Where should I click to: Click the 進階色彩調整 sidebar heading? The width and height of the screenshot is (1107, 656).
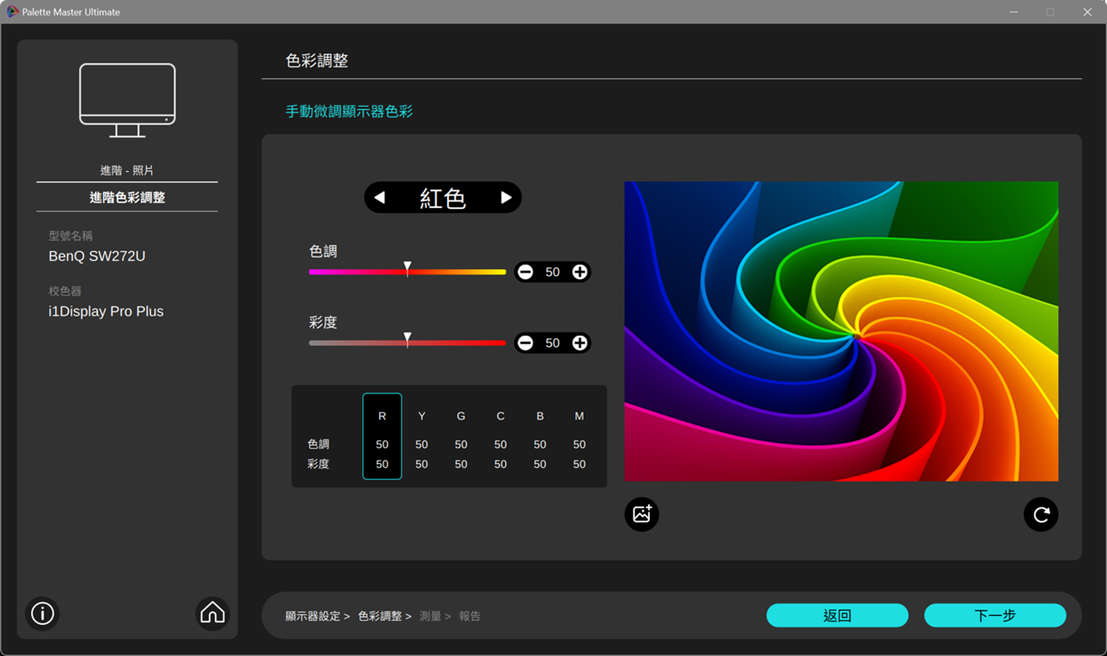127,197
